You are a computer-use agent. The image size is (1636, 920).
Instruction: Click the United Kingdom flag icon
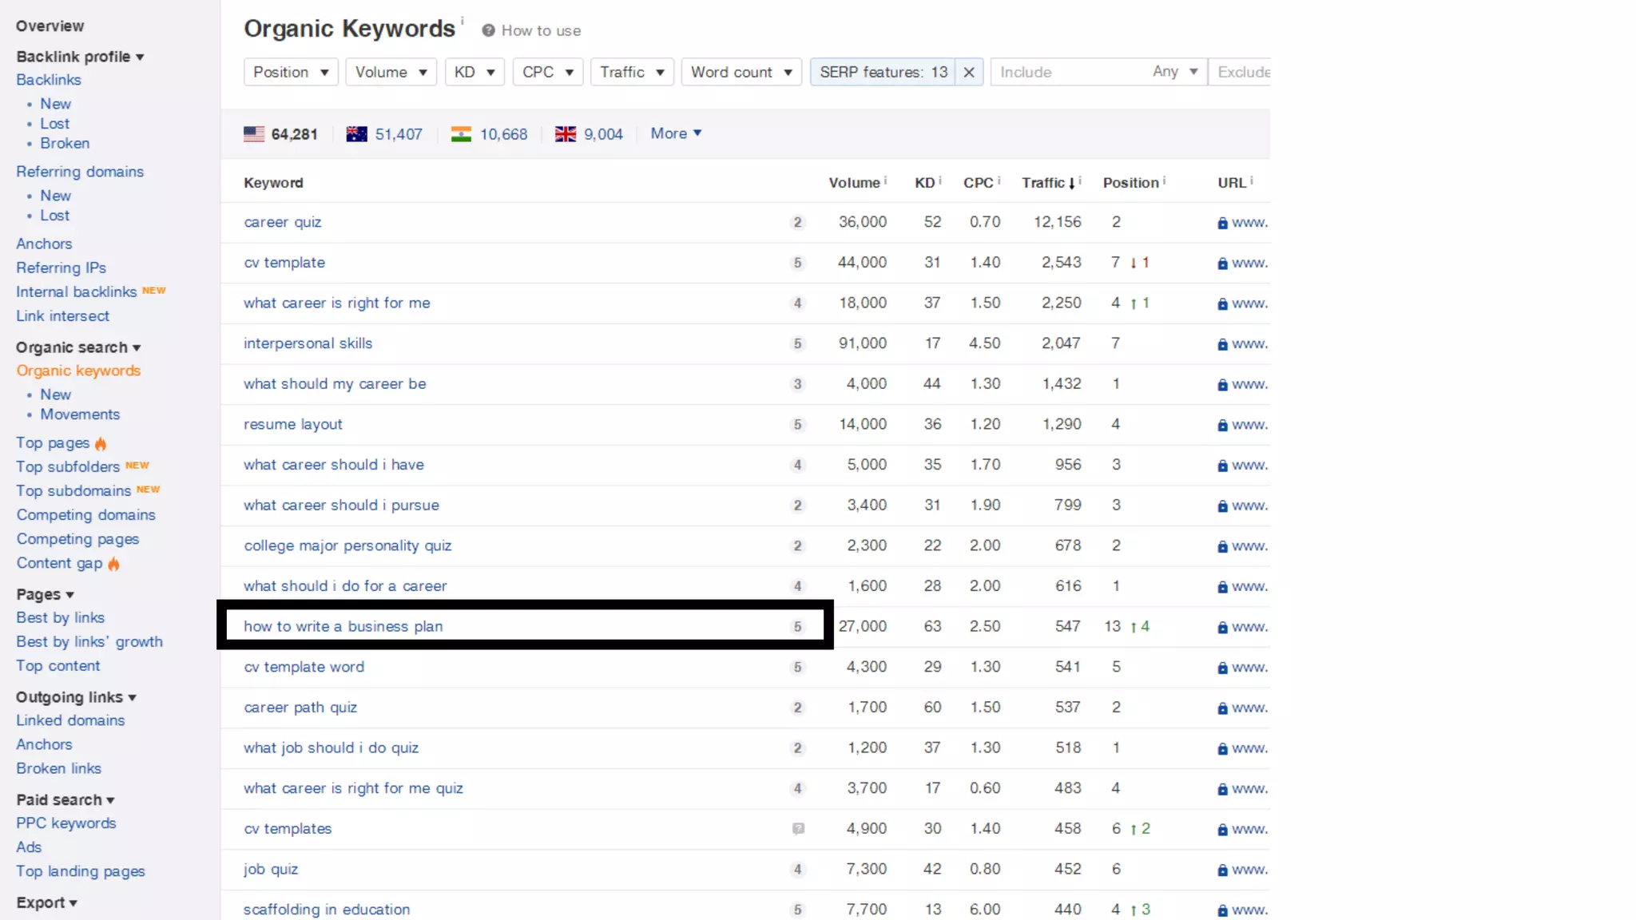(565, 134)
